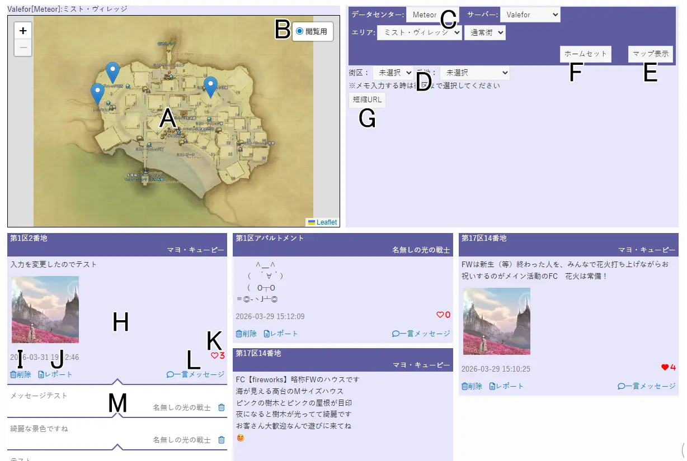Click 一言メッセージ on 第1区アパルトメント card
The width and height of the screenshot is (687, 461).
(x=421, y=334)
